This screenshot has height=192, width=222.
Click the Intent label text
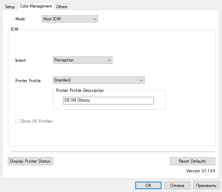(x=20, y=60)
